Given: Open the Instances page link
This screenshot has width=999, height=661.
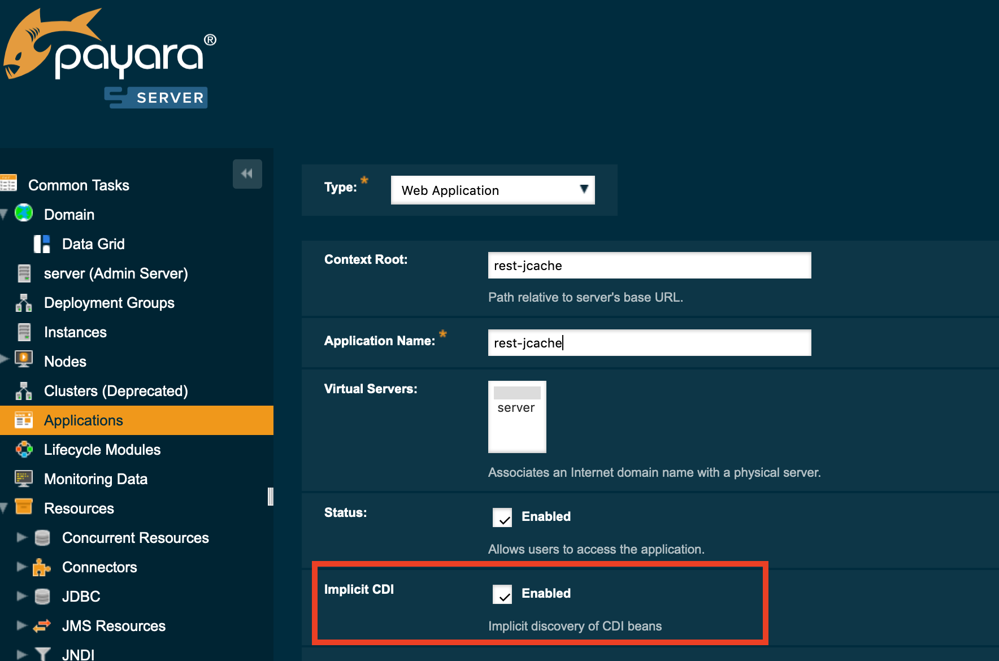Looking at the screenshot, I should [75, 332].
